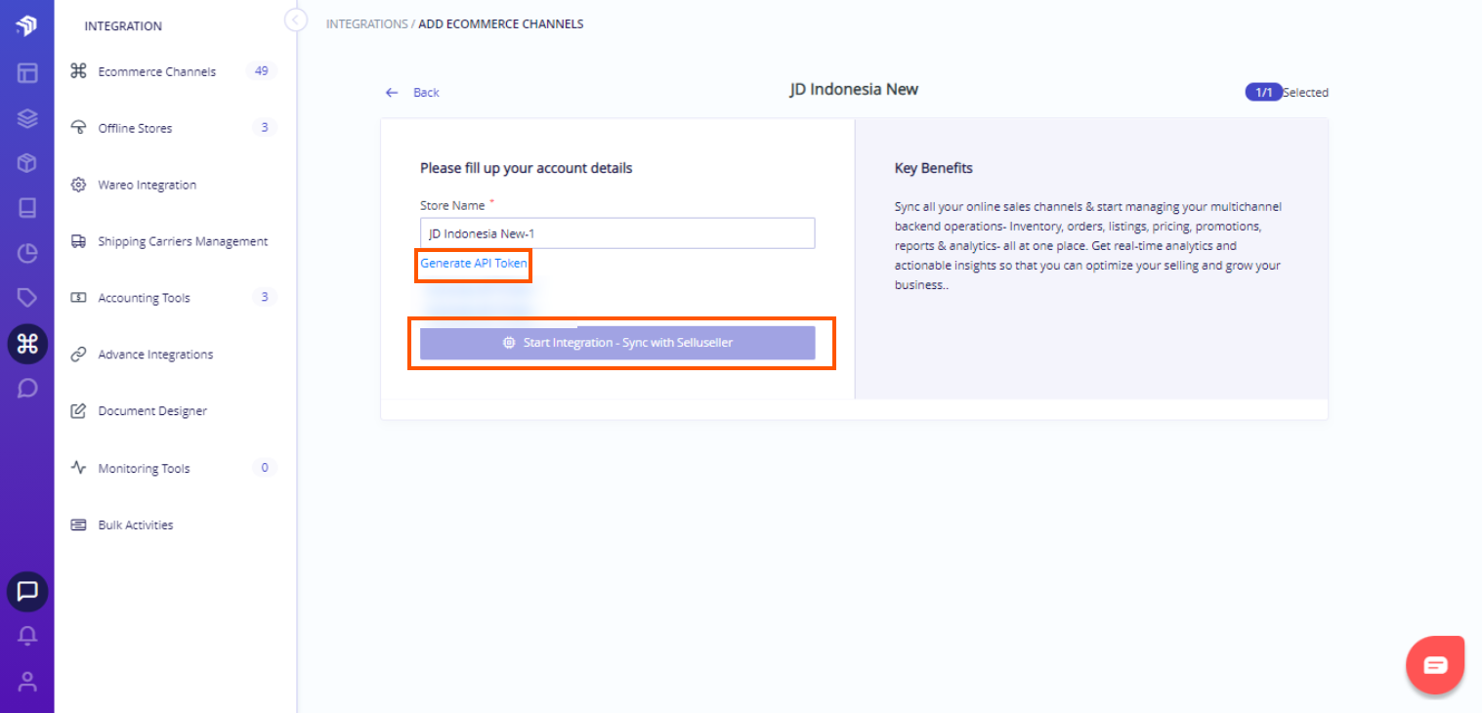This screenshot has height=713, width=1482.
Task: Open the tag promotions icon in left rail
Action: [x=26, y=298]
